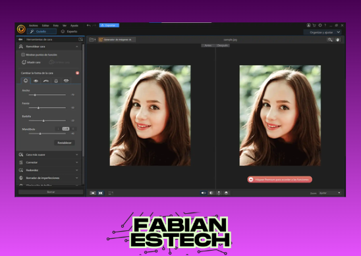This screenshot has width=361, height=256.
Task: Select the left jaw side option for Mandíbula
Action: pyautogui.click(x=58, y=129)
